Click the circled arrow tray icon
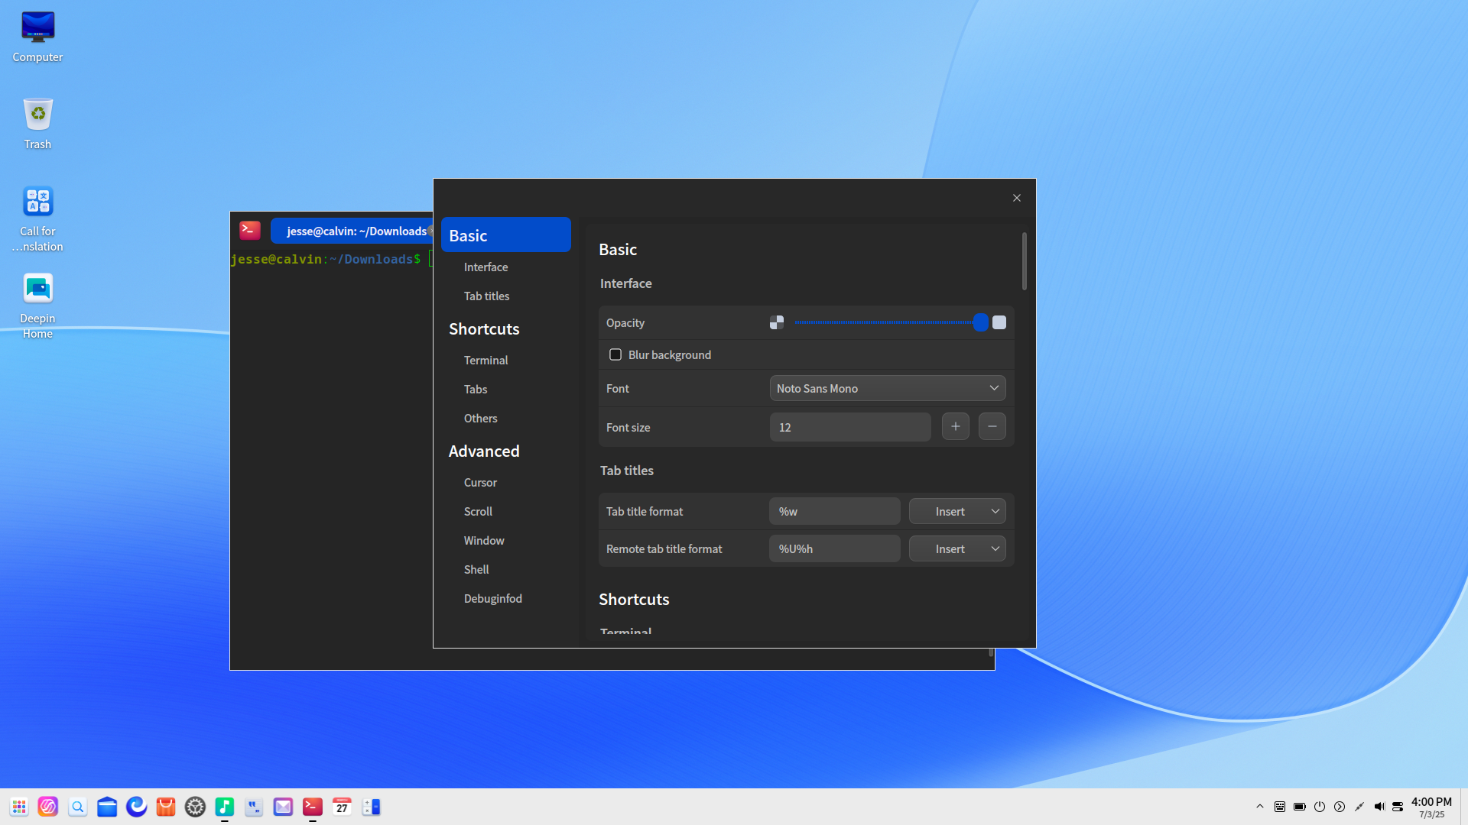Screen dimensions: 1468x825 click(x=1340, y=807)
